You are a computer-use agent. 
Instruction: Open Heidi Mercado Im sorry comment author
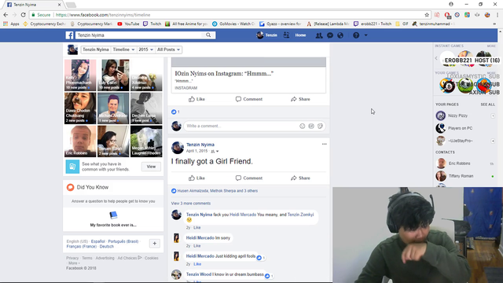pos(200,238)
